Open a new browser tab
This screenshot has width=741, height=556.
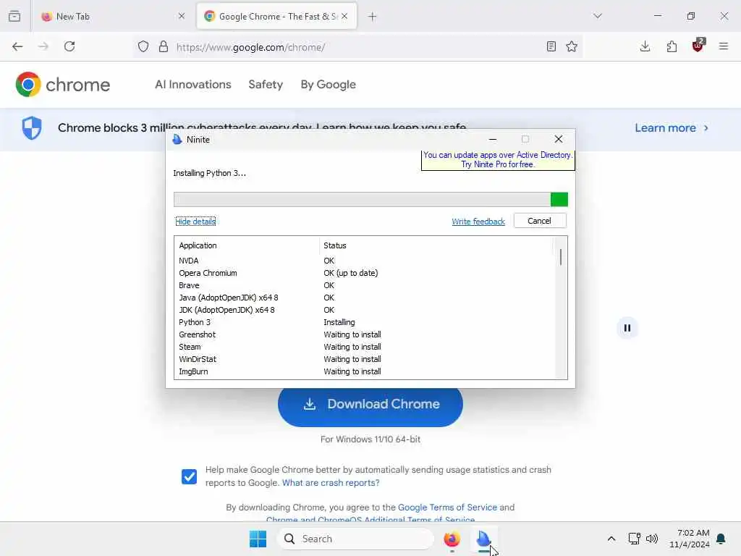point(373,17)
